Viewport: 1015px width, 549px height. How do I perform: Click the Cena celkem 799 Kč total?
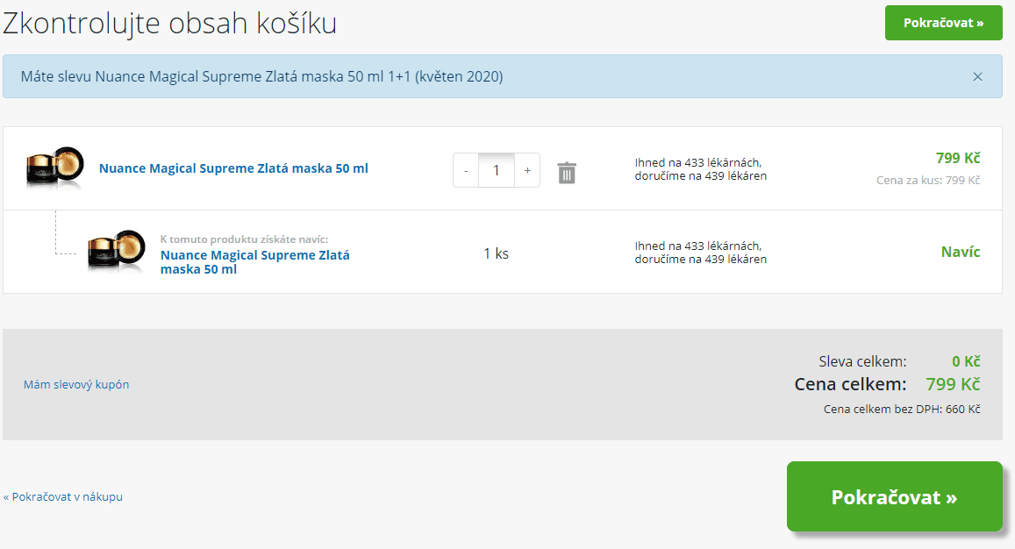click(x=953, y=384)
